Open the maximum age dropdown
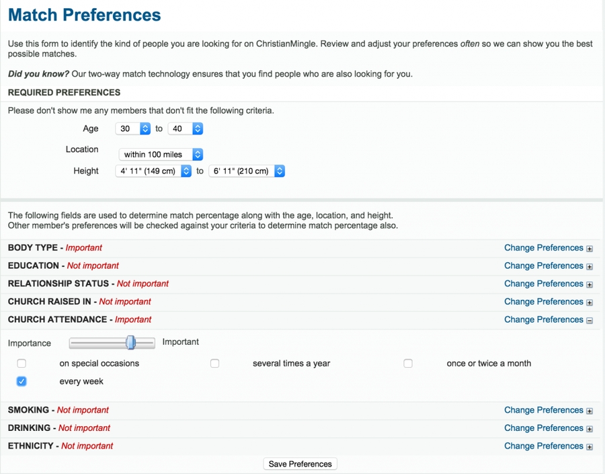This screenshot has height=474, width=605. pos(186,128)
